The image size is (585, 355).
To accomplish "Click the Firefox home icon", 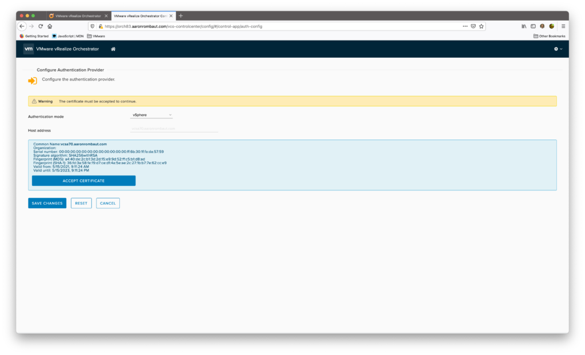I will point(50,26).
